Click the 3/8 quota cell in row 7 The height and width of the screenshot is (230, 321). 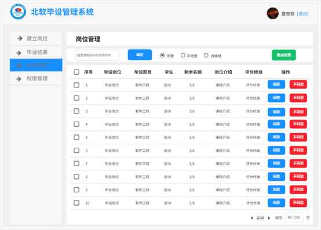(192, 164)
